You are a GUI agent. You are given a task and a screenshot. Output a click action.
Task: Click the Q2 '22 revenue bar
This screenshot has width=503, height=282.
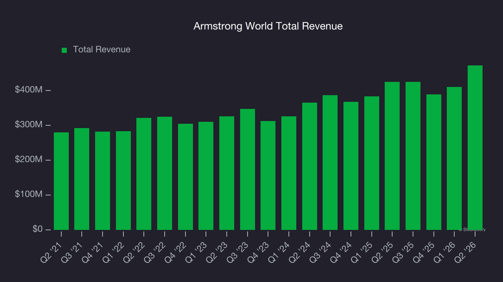pyautogui.click(x=144, y=174)
